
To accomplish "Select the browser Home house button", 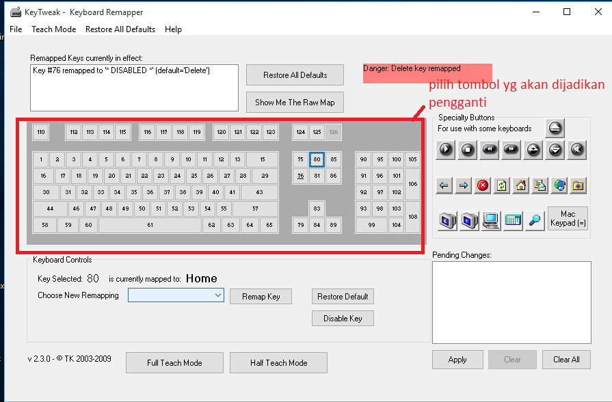I will (x=520, y=186).
